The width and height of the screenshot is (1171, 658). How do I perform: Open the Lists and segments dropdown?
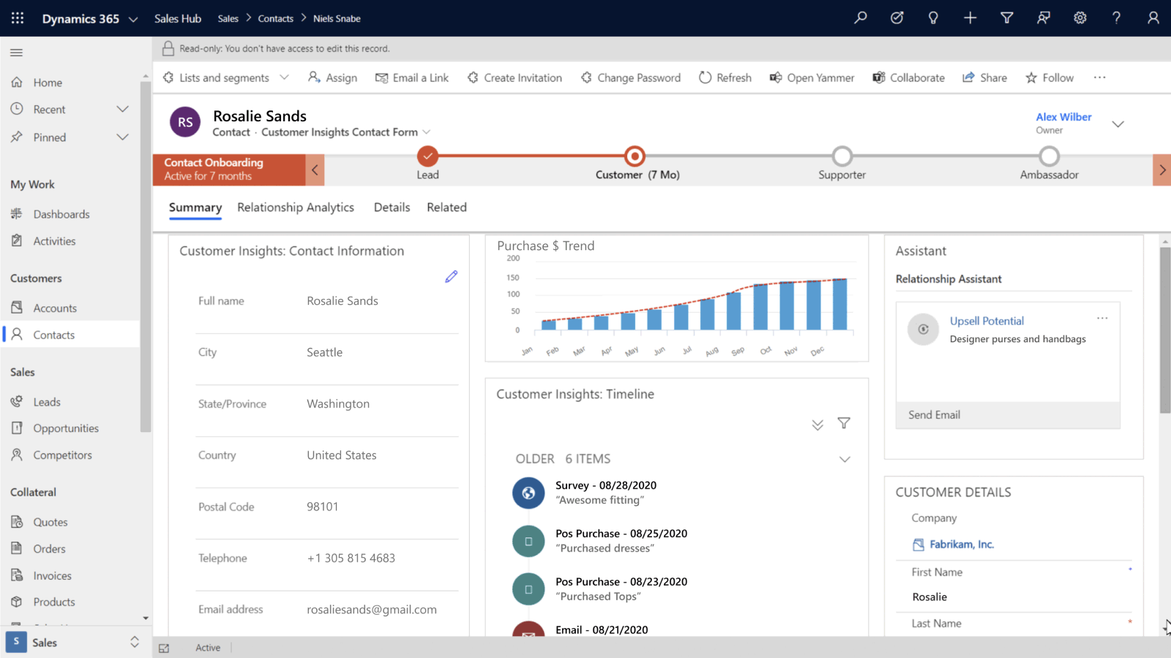pos(284,77)
